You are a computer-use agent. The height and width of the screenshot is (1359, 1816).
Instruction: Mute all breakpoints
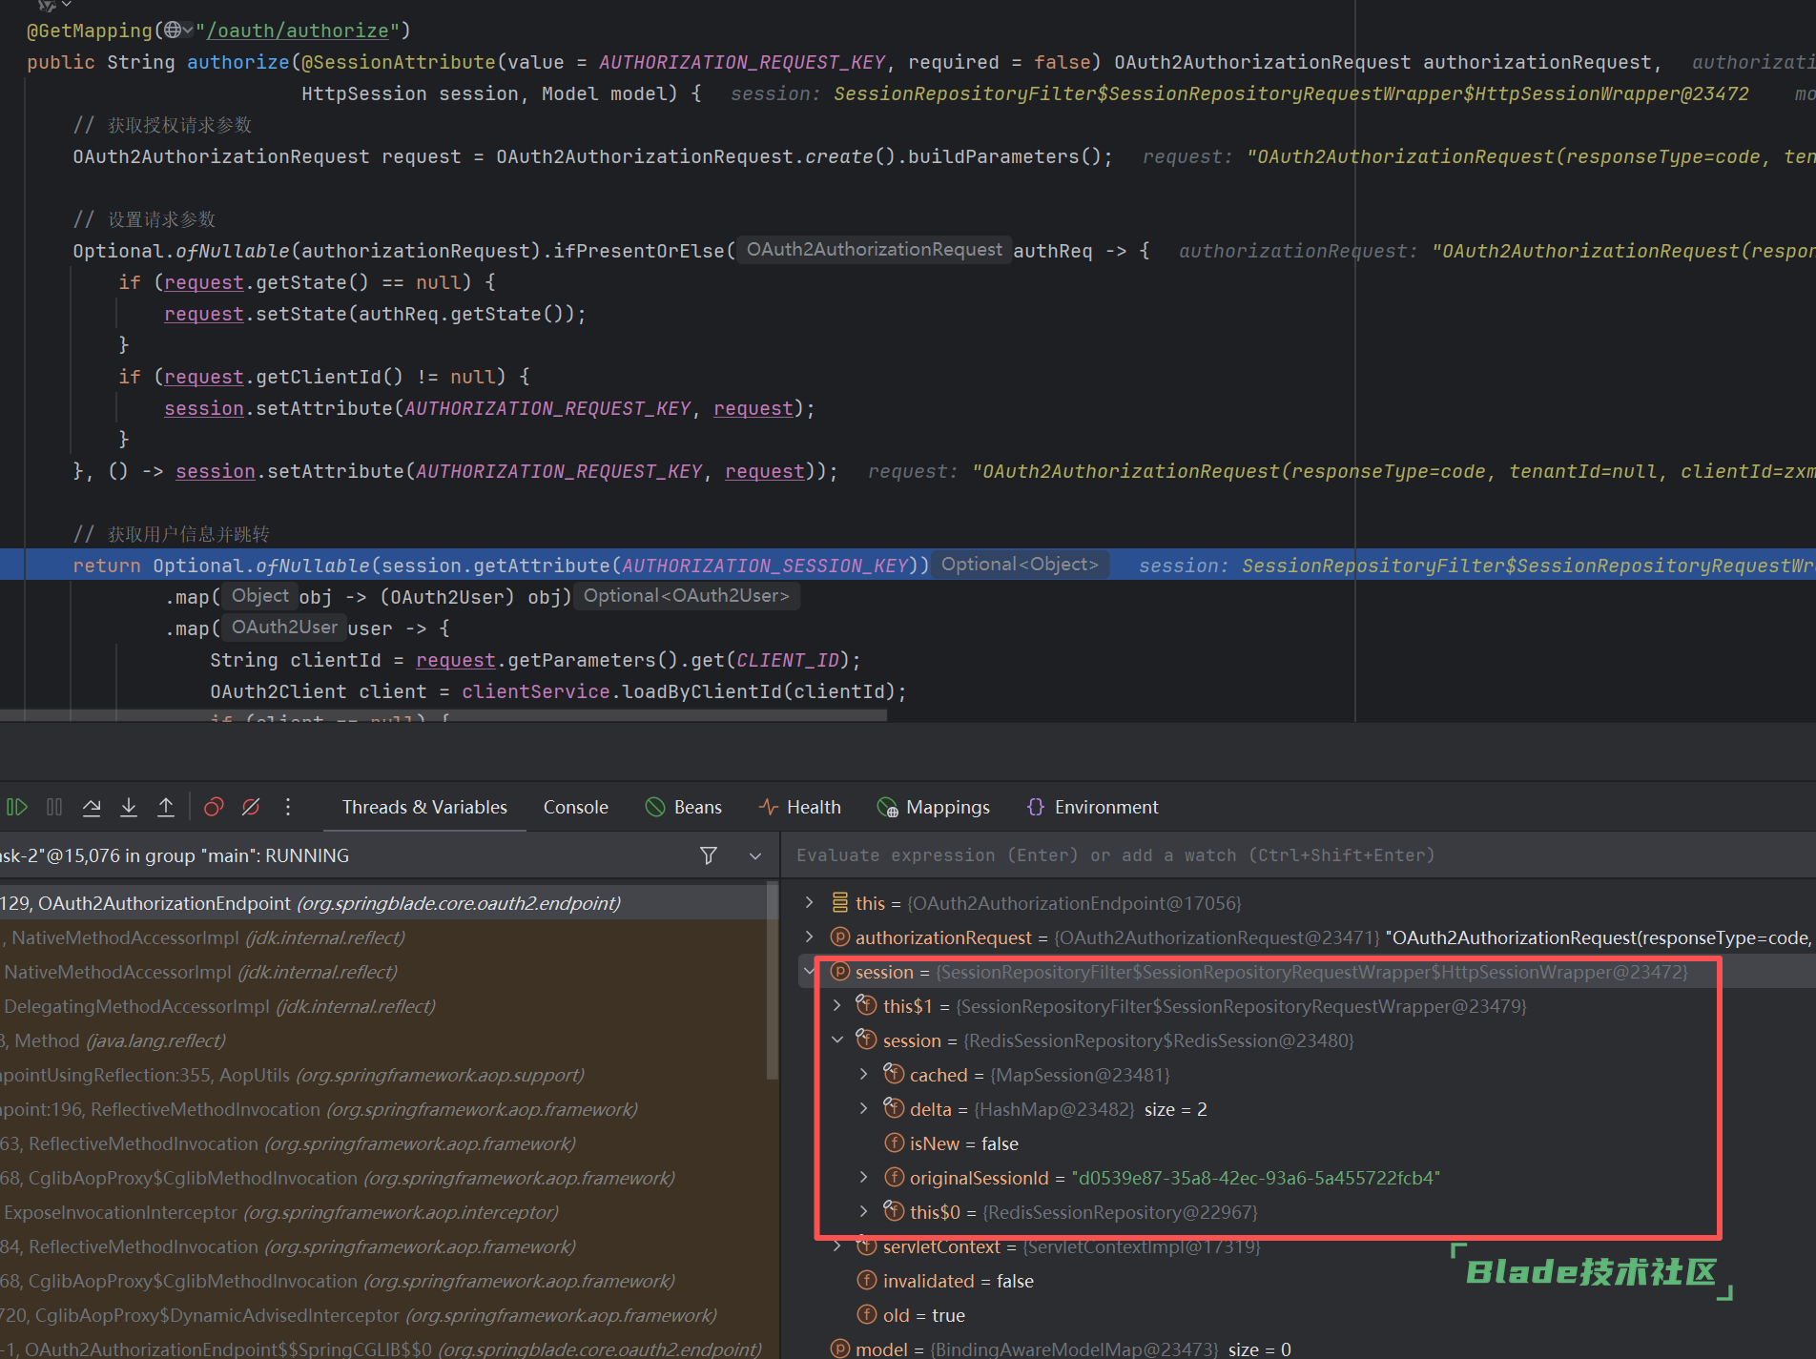(x=251, y=807)
